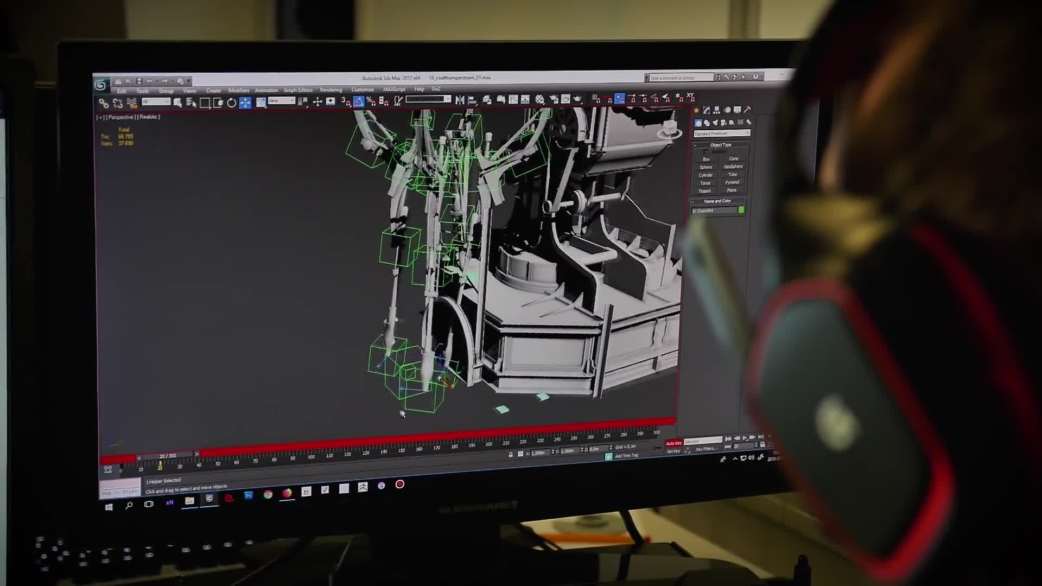Click the Play Animation button
The width and height of the screenshot is (1042, 586).
745,438
